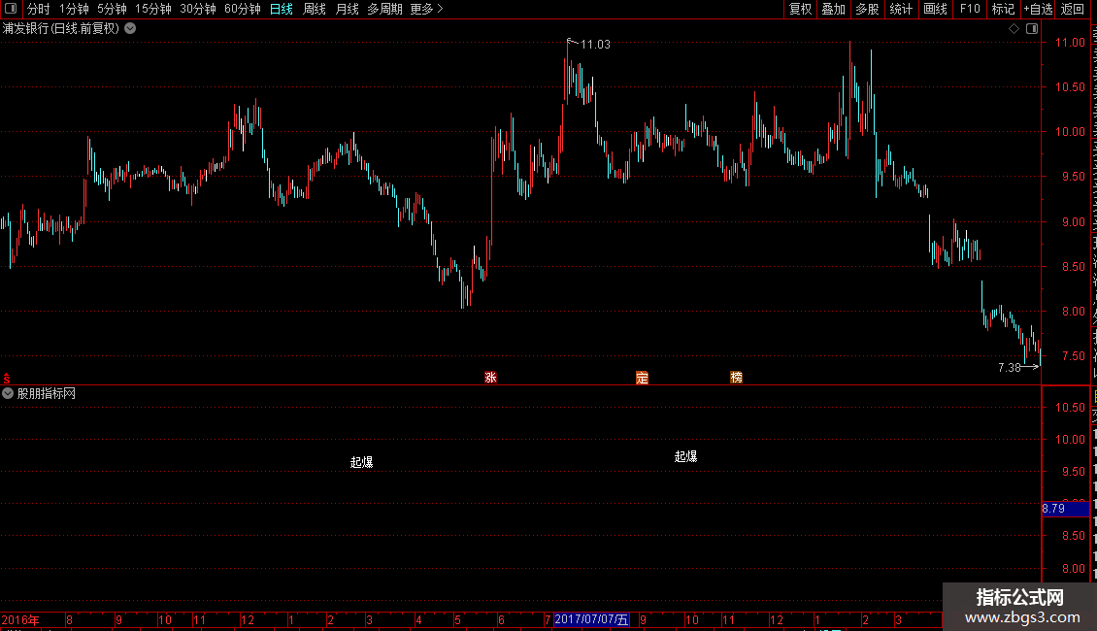Open the 画线 drawing tools
The width and height of the screenshot is (1097, 631).
tap(935, 9)
